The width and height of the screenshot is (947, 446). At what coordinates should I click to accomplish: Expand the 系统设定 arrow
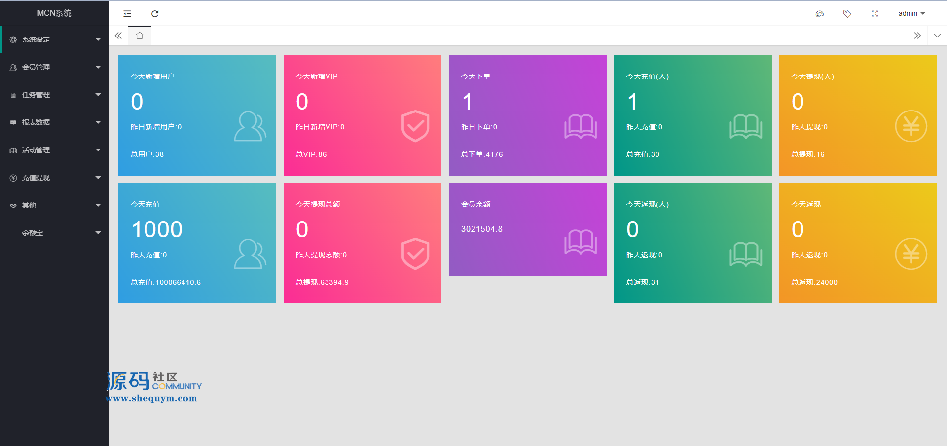coord(98,39)
